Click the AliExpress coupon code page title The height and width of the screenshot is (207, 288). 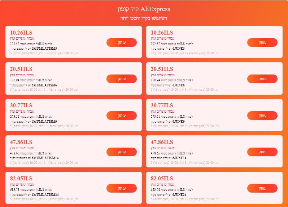pos(144,9)
